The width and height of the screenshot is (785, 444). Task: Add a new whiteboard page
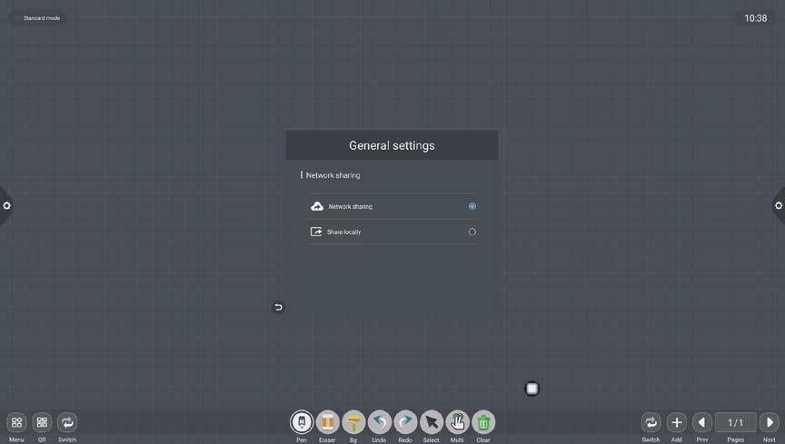(676, 422)
